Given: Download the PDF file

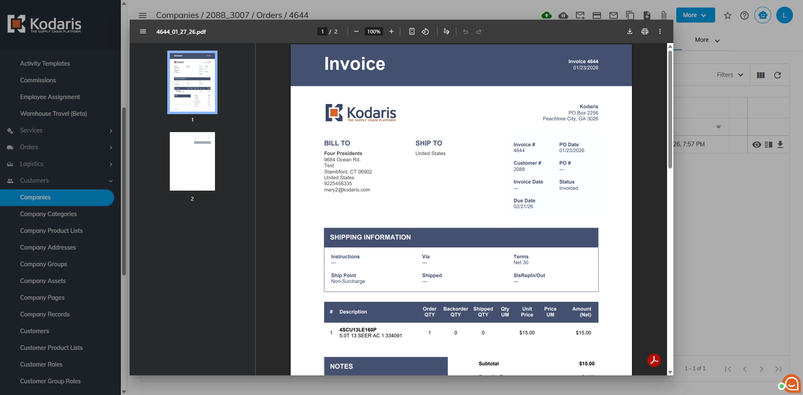Looking at the screenshot, I should click(x=630, y=31).
